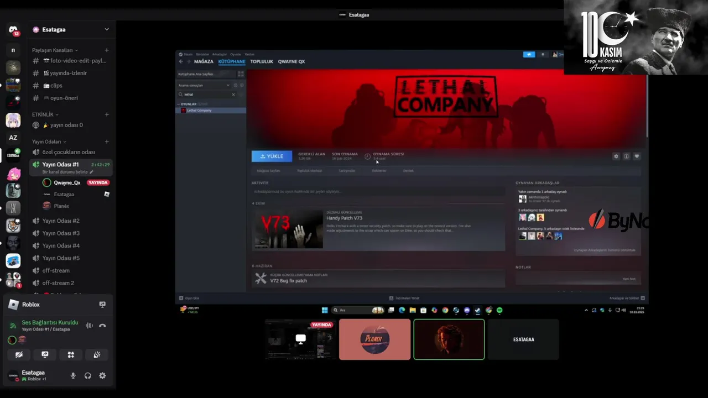Join the özel çocukların odası voice channel
Image resolution: width=708 pixels, height=398 pixels.
pyautogui.click(x=69, y=152)
